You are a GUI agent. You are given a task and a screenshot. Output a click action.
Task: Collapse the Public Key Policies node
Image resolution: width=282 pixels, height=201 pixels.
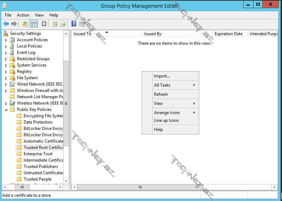click(6, 110)
